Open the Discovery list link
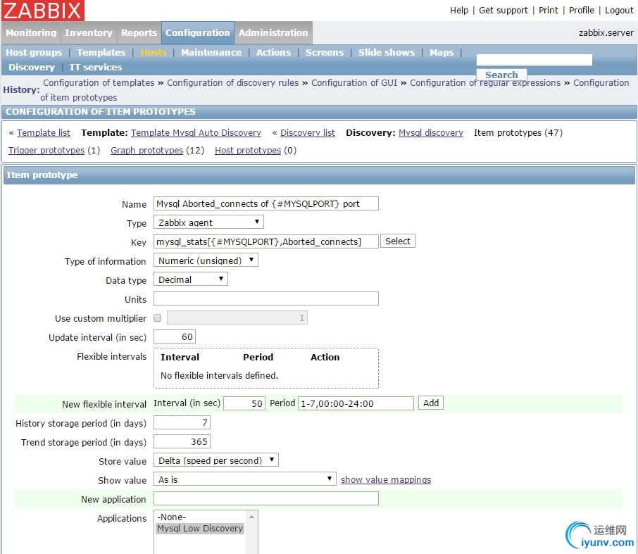The height and width of the screenshot is (554, 638). point(308,132)
